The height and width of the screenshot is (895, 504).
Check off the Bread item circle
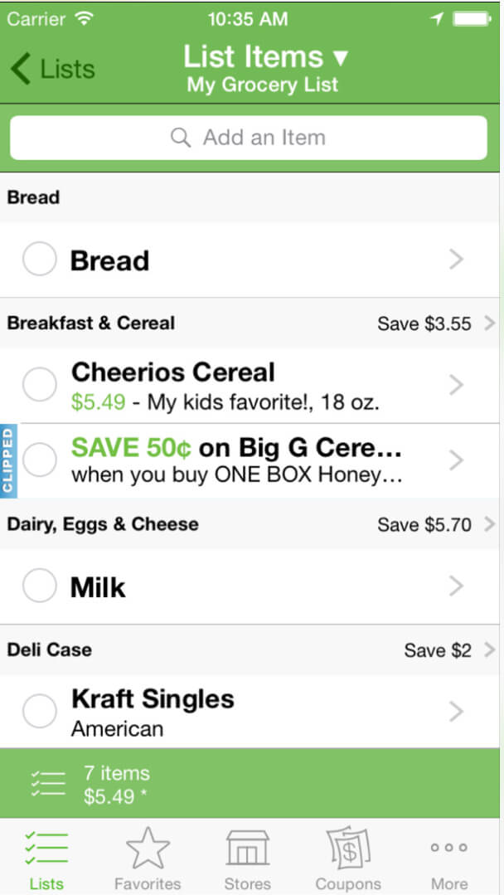pyautogui.click(x=39, y=260)
